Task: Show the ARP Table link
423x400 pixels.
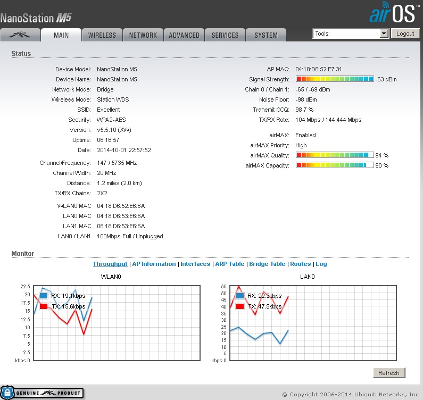Action: click(229, 264)
